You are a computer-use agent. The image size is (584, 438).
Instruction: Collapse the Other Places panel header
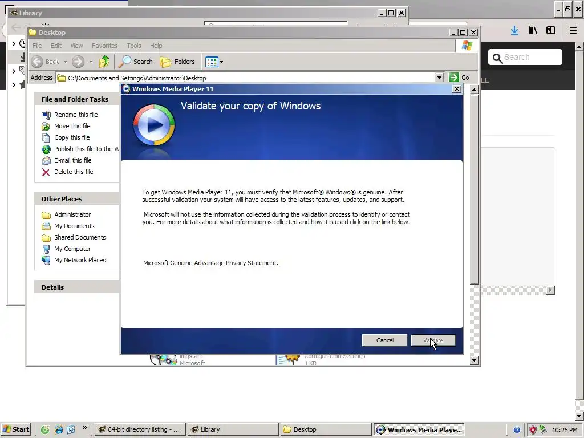[77, 199]
